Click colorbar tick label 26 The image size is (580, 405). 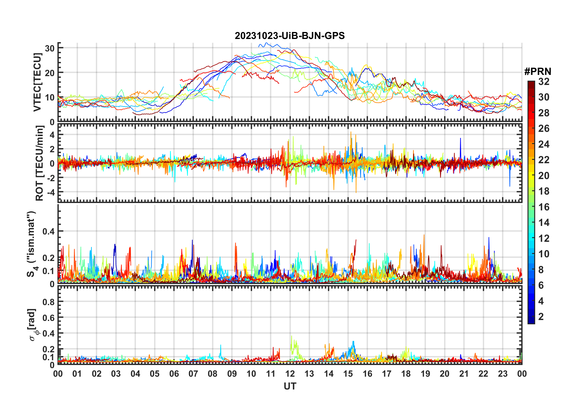point(544,129)
